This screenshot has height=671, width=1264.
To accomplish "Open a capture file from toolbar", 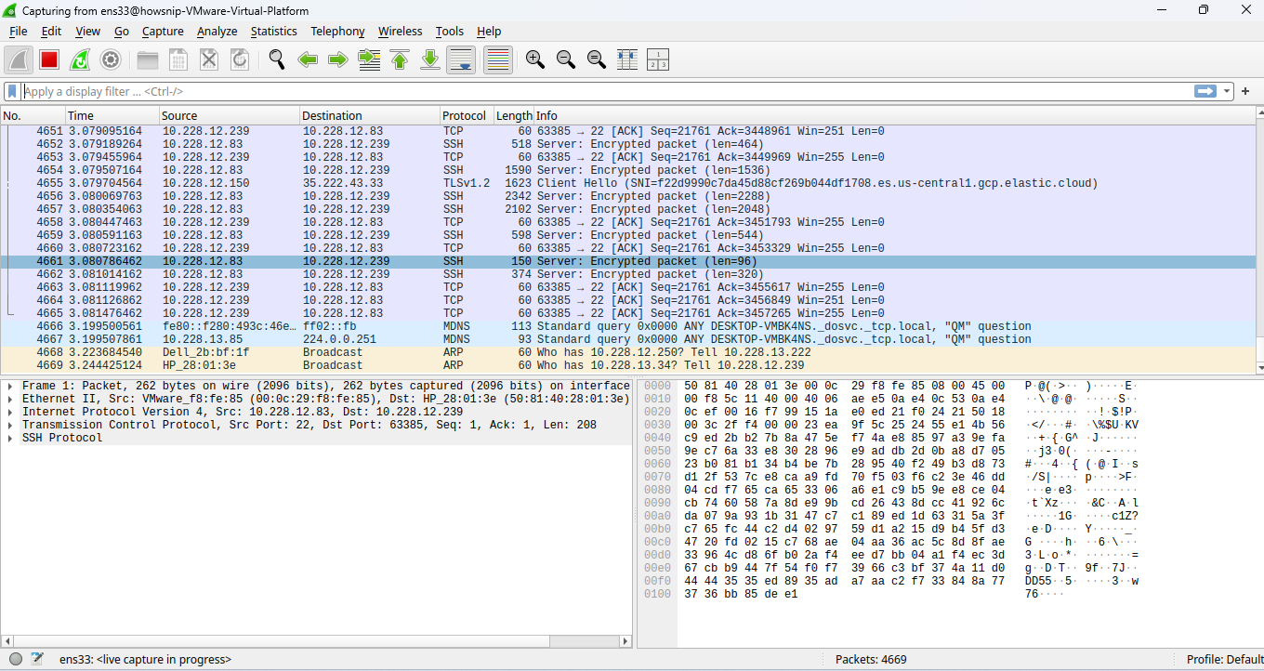I will (x=148, y=60).
